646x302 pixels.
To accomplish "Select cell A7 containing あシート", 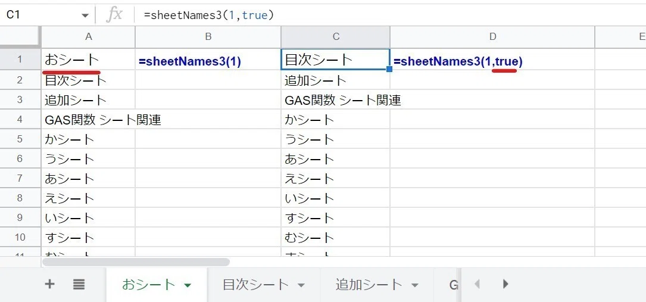I will coord(88,178).
